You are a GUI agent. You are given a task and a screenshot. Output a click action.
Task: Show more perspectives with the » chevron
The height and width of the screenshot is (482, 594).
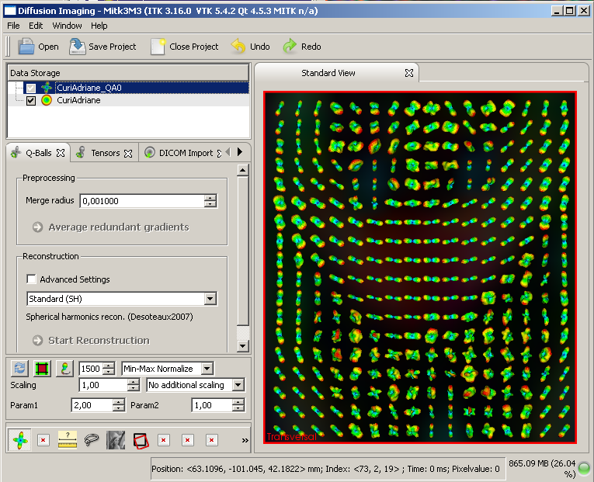point(245,440)
